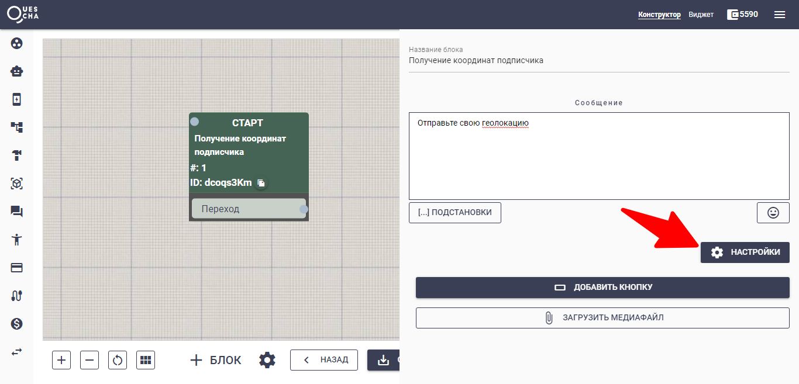This screenshot has height=384, width=799.
Task: Switch to the Конструктор tab
Action: (659, 15)
